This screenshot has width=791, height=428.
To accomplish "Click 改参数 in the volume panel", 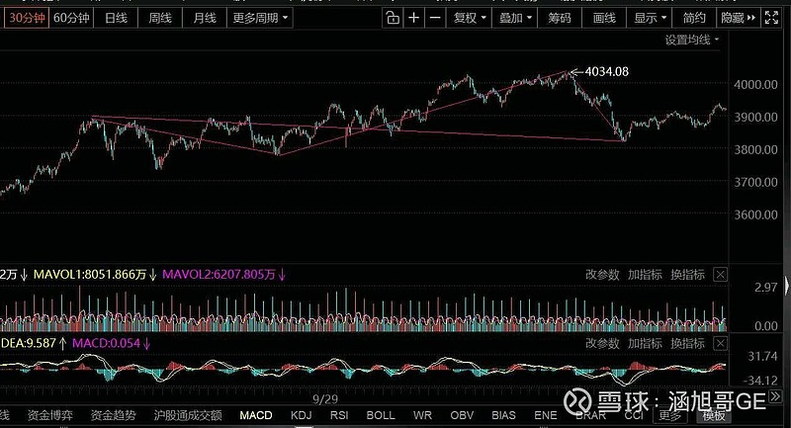I will pyautogui.click(x=601, y=275).
